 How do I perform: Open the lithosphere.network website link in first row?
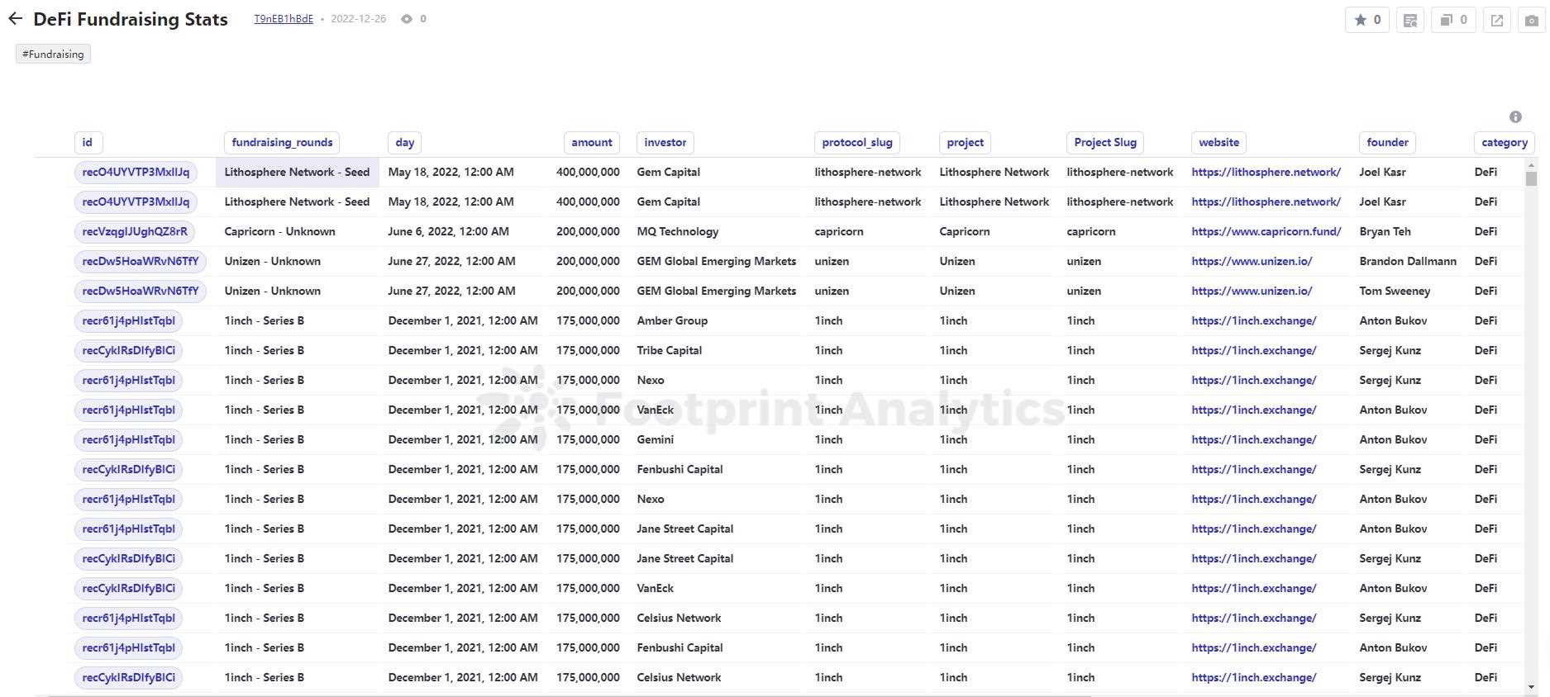tap(1266, 172)
